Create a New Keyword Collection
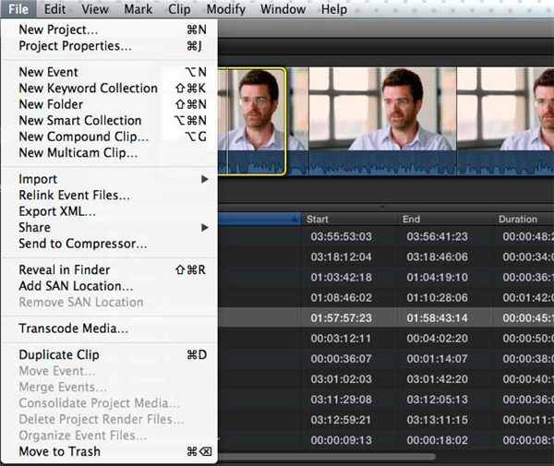554x466 pixels. pos(88,89)
